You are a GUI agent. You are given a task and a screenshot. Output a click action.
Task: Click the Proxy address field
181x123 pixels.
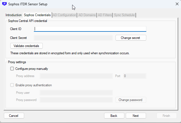tap(76, 76)
